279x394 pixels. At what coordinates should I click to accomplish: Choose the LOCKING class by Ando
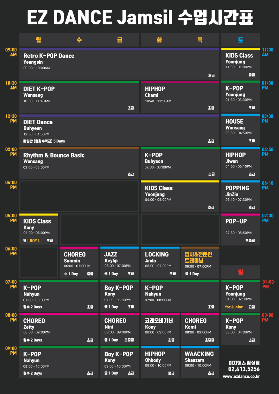[160, 262]
